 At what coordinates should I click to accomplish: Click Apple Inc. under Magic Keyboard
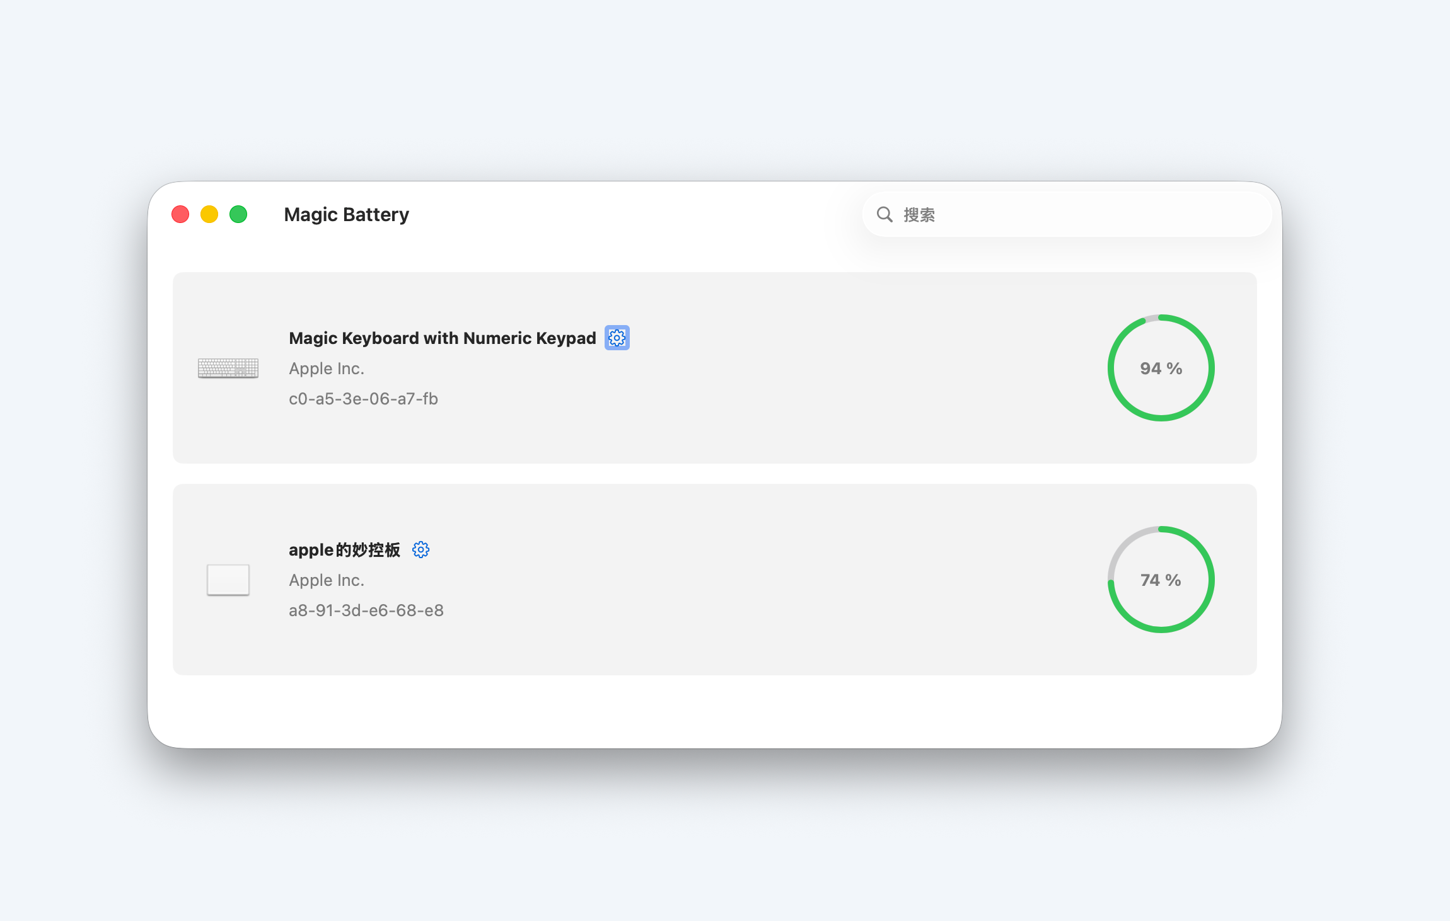327,369
